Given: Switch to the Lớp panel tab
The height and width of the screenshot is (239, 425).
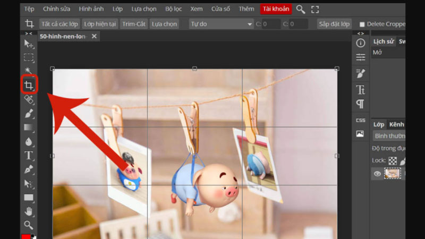Looking at the screenshot, I should (379, 124).
